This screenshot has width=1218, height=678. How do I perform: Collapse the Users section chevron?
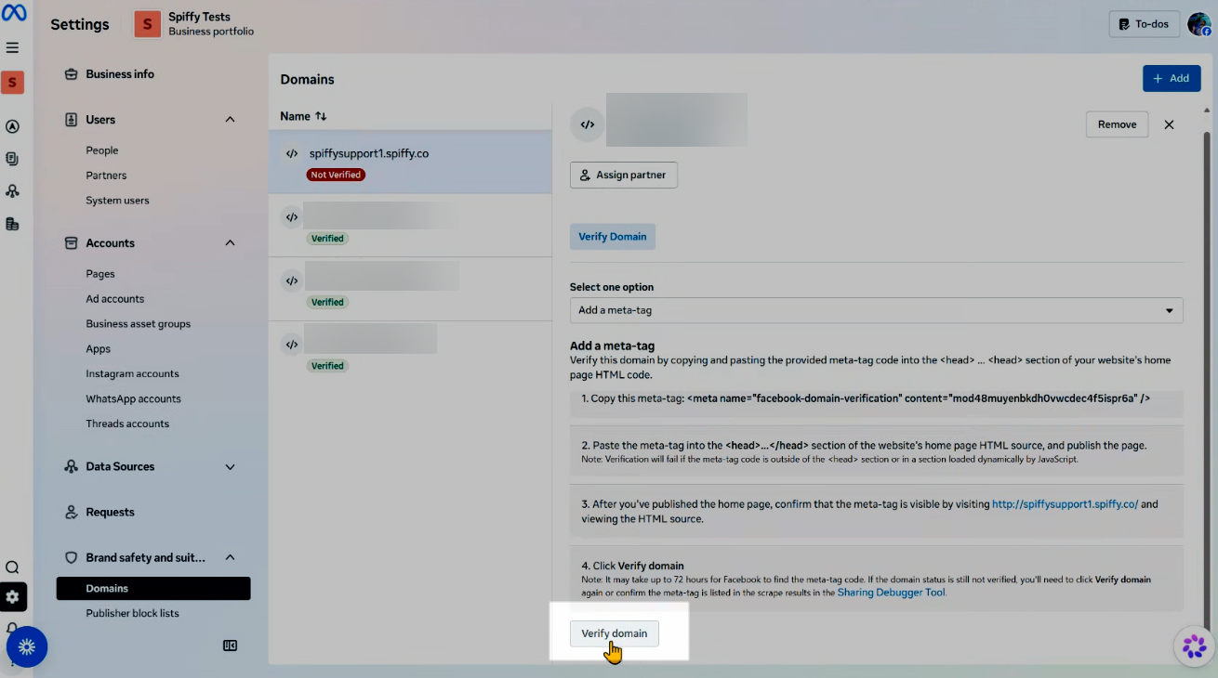(231, 120)
